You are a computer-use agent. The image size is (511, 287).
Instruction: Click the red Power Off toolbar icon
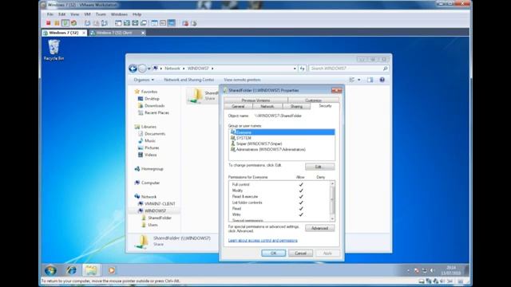tap(48, 23)
